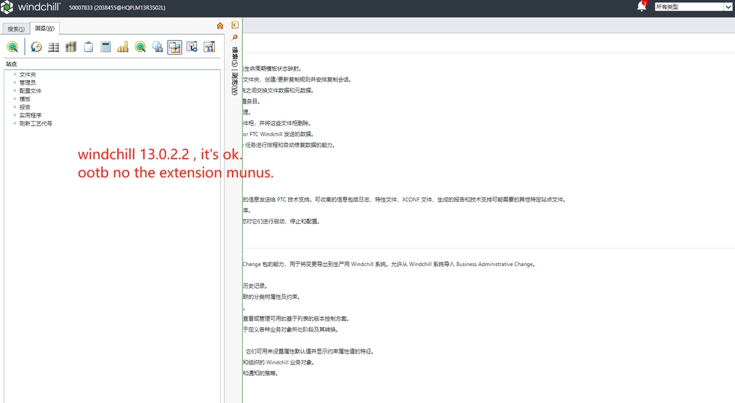
Task: Click the line about '创建/更新复制规则并安排复制会话'
Action: tap(297, 79)
